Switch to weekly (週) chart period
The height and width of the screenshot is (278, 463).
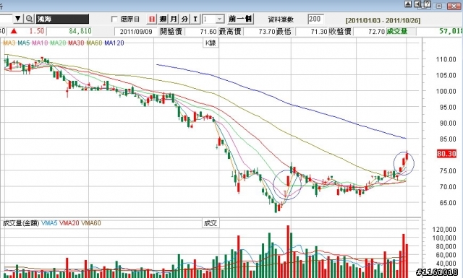click(163, 19)
